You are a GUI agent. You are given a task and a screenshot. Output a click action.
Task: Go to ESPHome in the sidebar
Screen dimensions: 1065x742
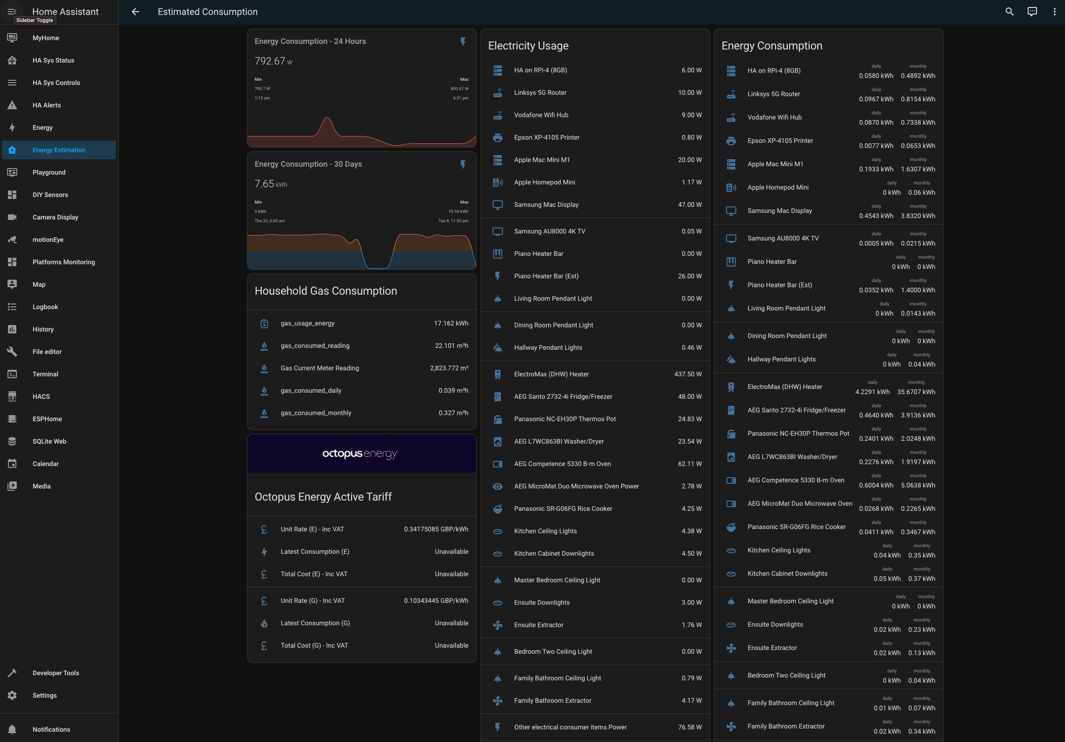click(47, 419)
